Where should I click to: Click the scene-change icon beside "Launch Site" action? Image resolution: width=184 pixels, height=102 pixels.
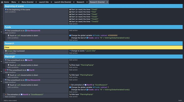(x=70, y=51)
